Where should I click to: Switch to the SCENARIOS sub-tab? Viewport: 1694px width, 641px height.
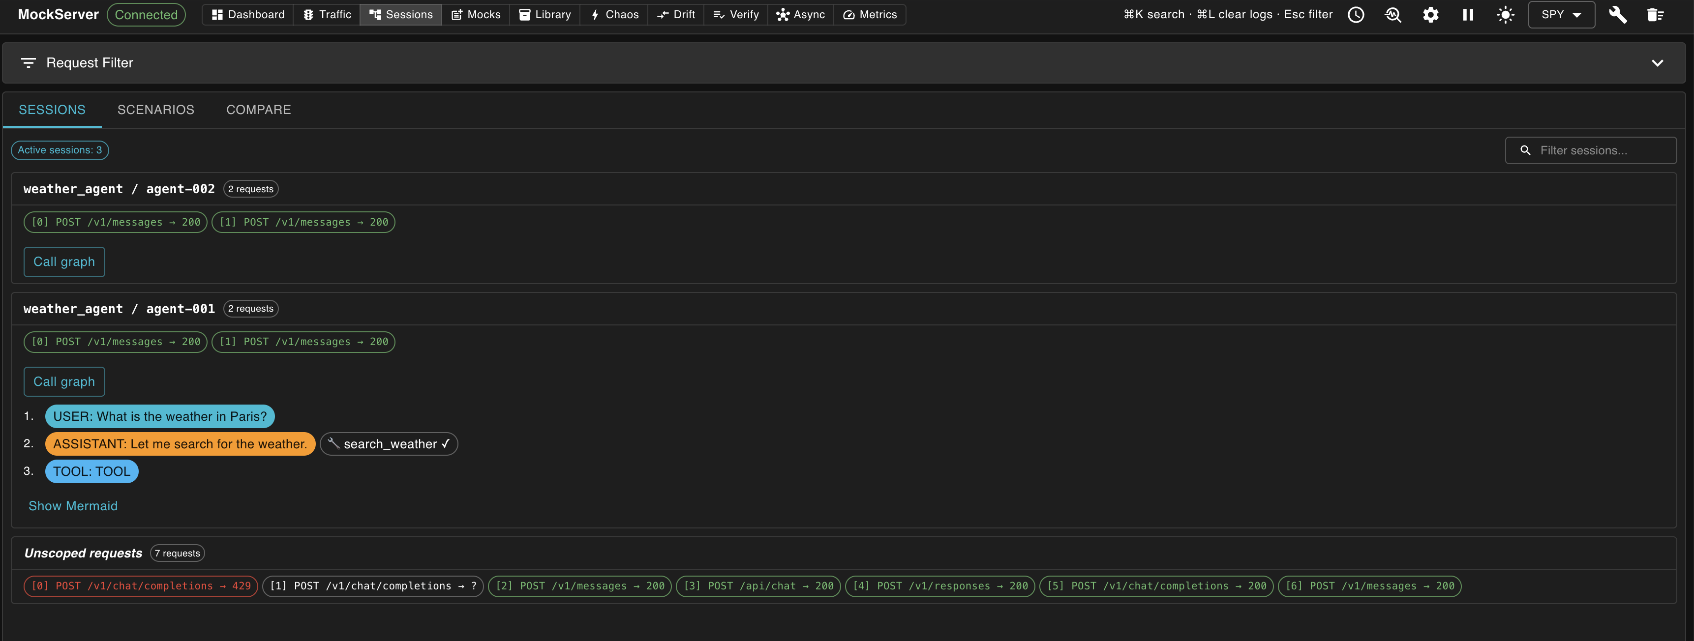coord(156,110)
